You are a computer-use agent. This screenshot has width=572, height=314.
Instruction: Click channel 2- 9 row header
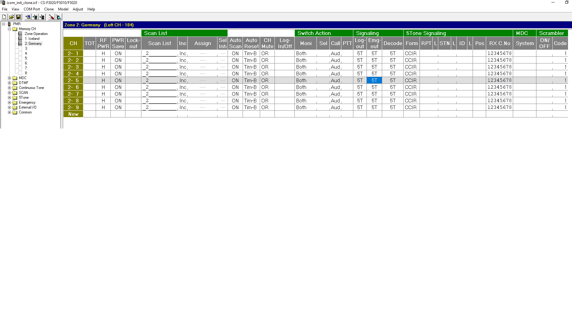pyautogui.click(x=73, y=107)
